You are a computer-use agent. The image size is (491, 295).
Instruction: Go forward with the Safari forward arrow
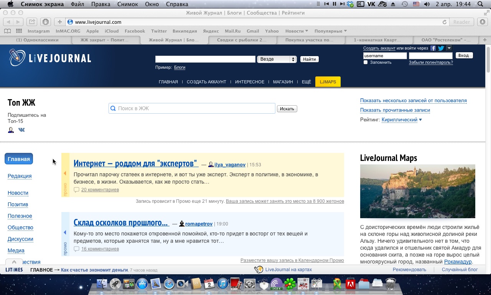18,22
